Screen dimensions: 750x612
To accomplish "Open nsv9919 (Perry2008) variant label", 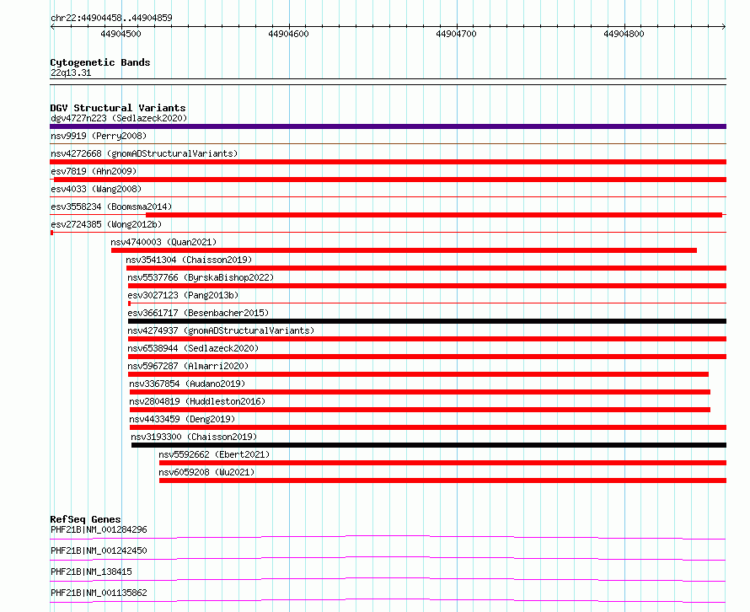I will tap(99, 136).
